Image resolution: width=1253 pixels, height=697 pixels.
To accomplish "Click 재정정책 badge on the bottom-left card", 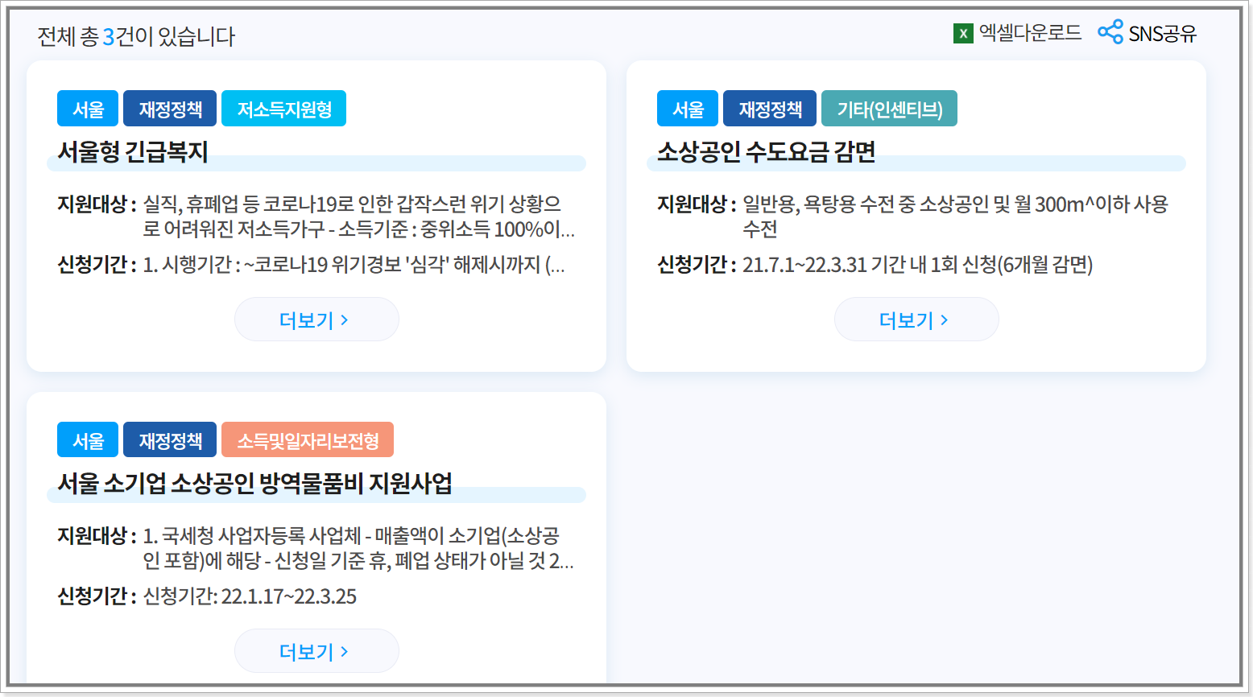I will tap(169, 439).
